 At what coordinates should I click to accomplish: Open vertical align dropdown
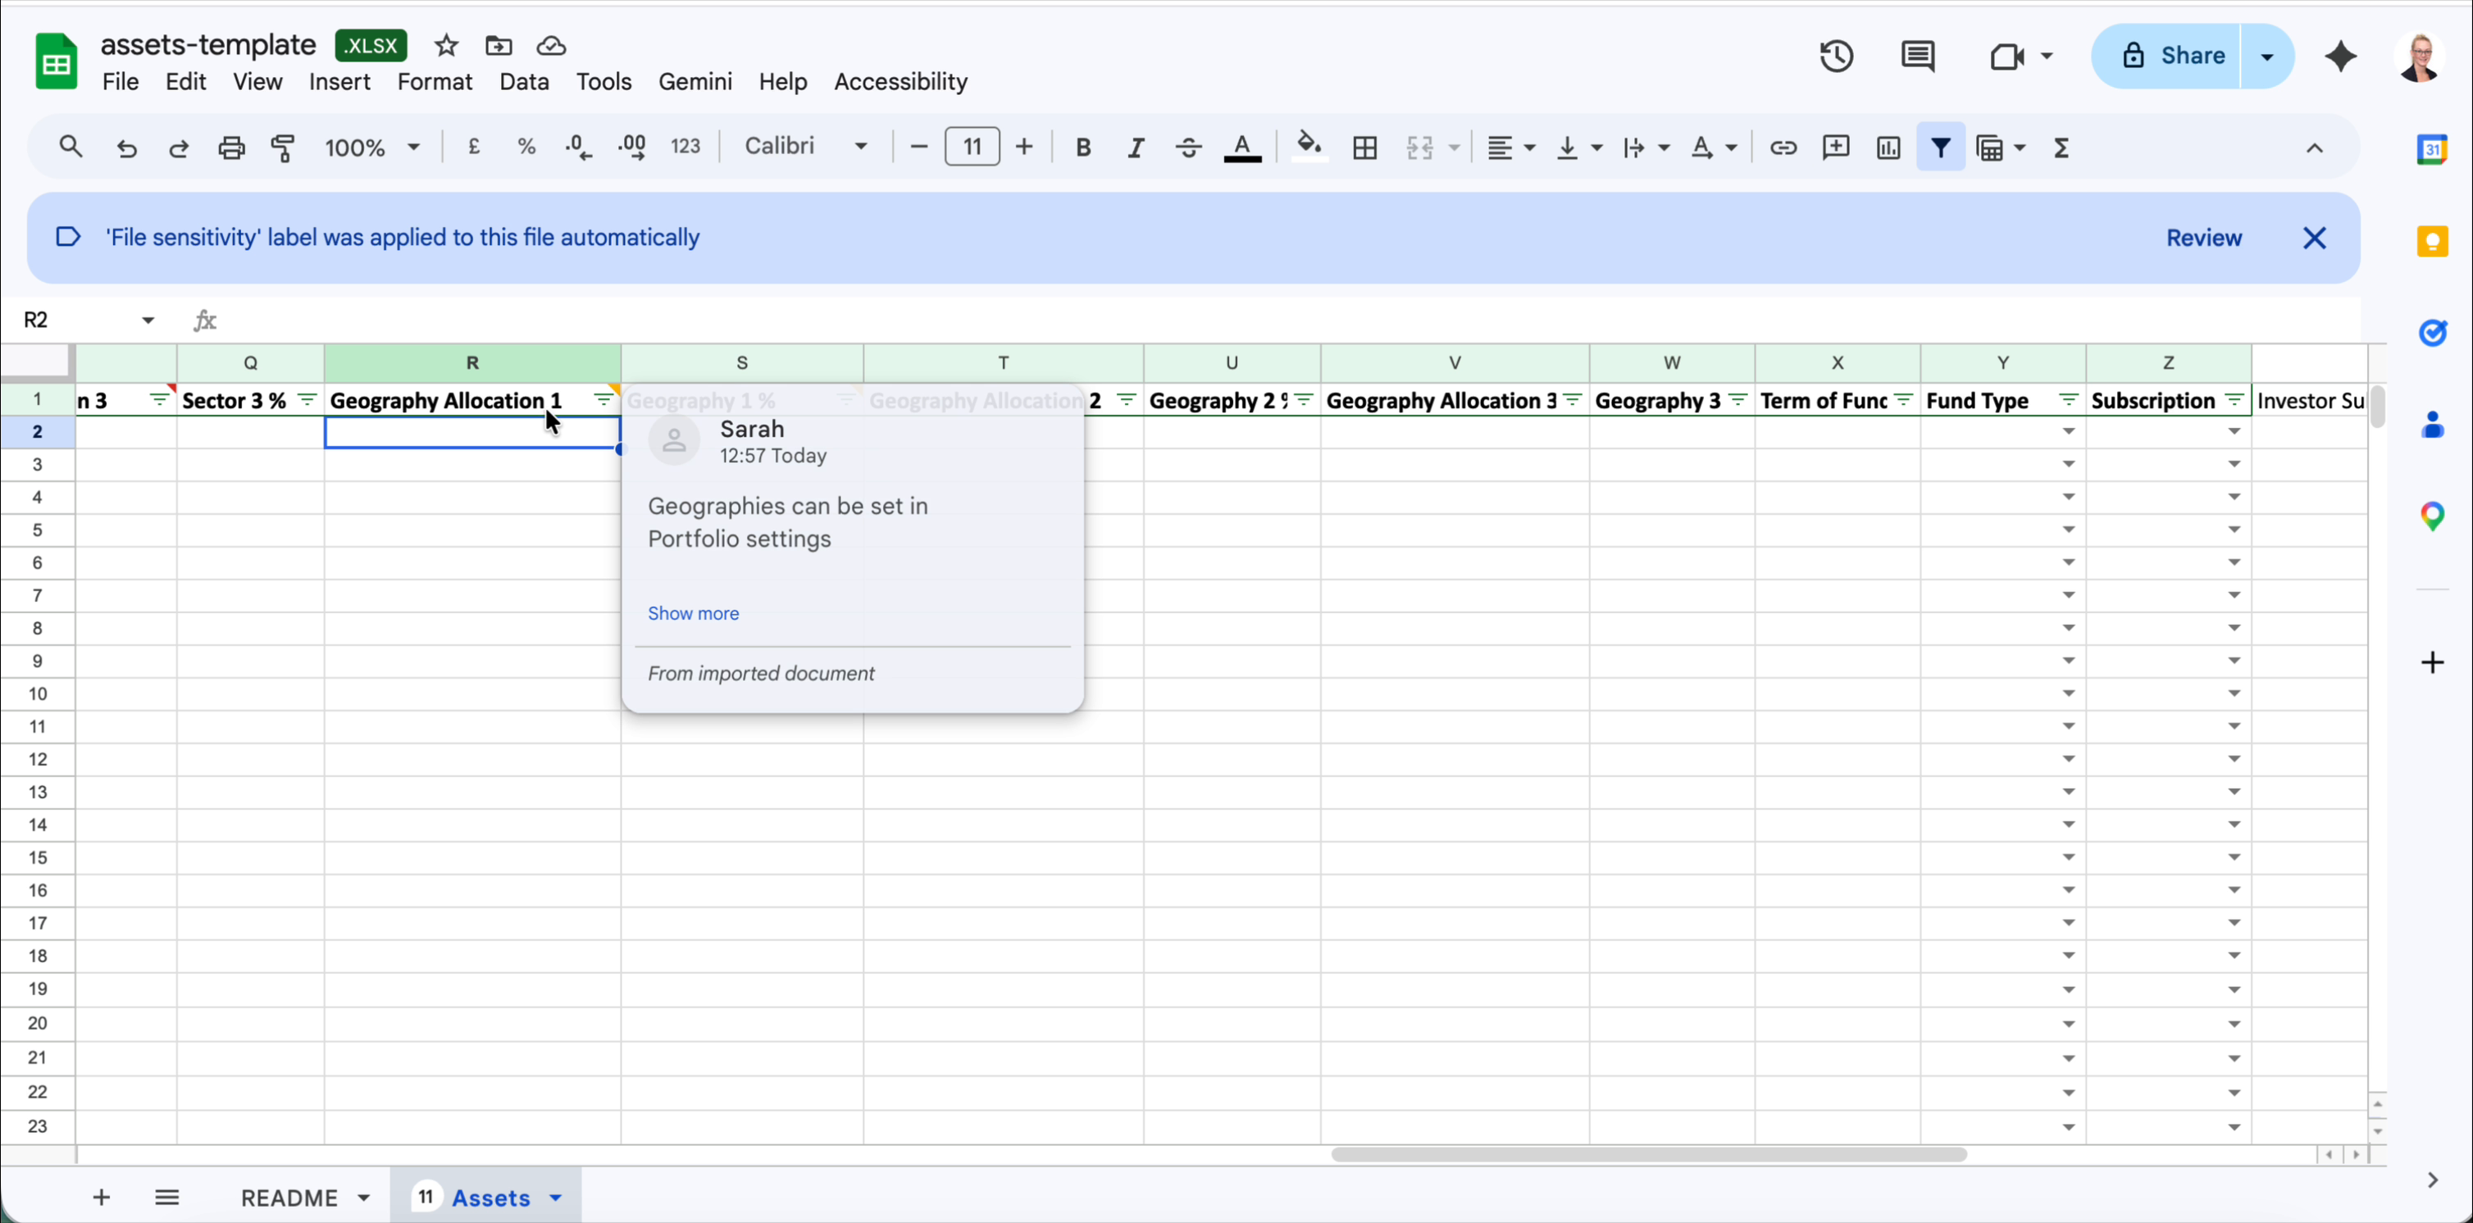(x=1578, y=148)
